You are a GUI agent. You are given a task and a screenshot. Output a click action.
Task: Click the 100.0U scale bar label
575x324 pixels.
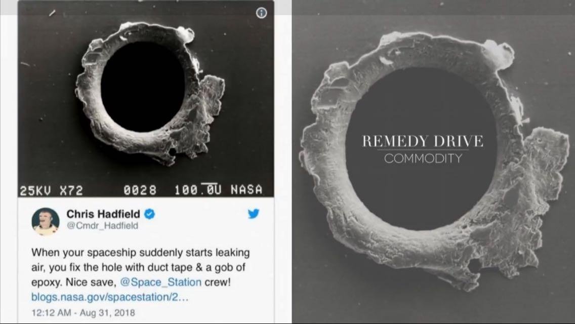198,189
